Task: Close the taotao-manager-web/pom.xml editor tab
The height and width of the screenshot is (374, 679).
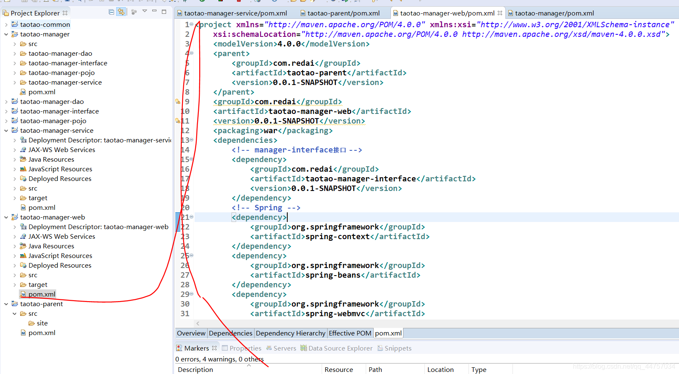Action: point(500,13)
